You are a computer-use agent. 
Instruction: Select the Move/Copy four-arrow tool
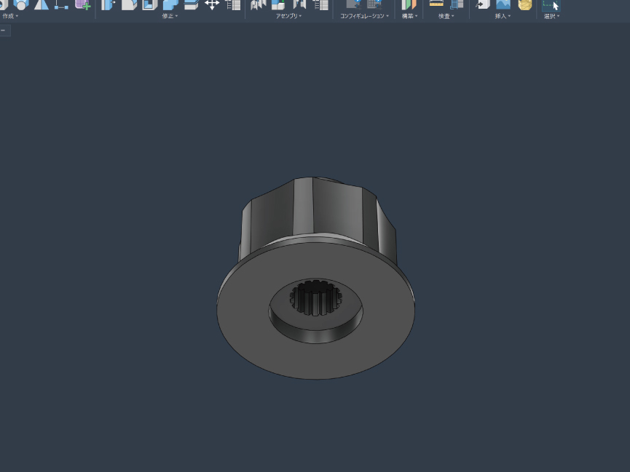point(212,4)
